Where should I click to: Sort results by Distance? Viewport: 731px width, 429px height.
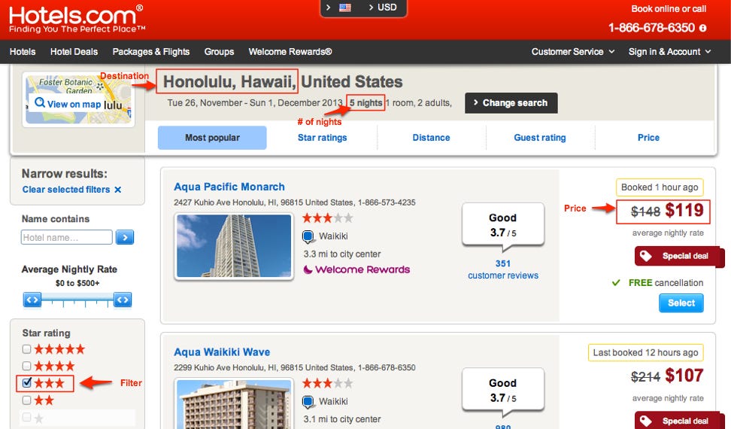tap(431, 138)
